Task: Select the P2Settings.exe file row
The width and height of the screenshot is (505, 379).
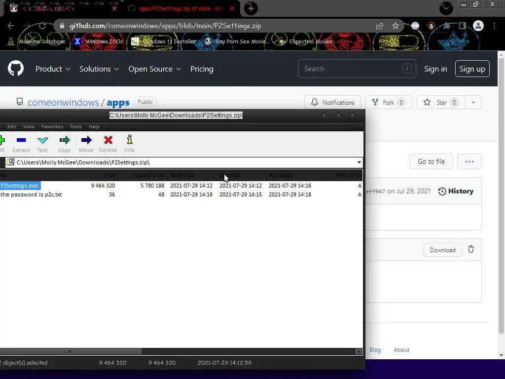Action: pyautogui.click(x=181, y=186)
